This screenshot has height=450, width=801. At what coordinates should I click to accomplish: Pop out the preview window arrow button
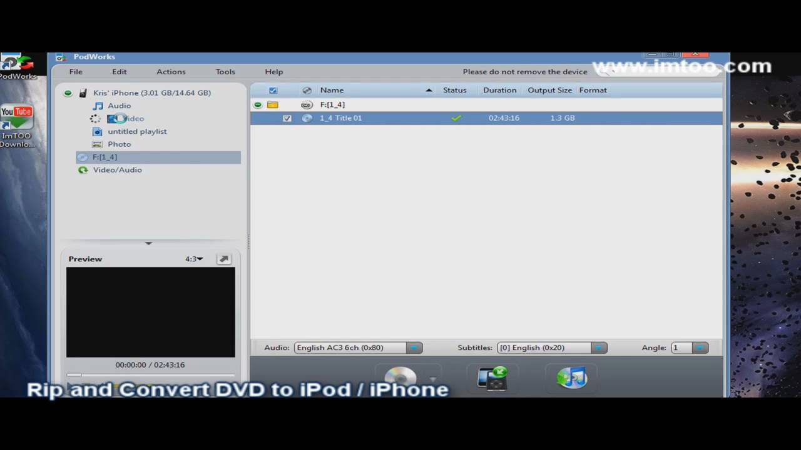click(223, 259)
